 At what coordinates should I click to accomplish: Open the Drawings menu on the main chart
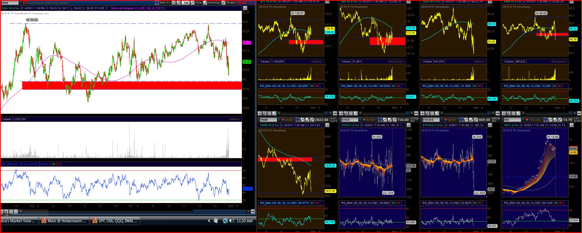pyautogui.click(x=212, y=3)
